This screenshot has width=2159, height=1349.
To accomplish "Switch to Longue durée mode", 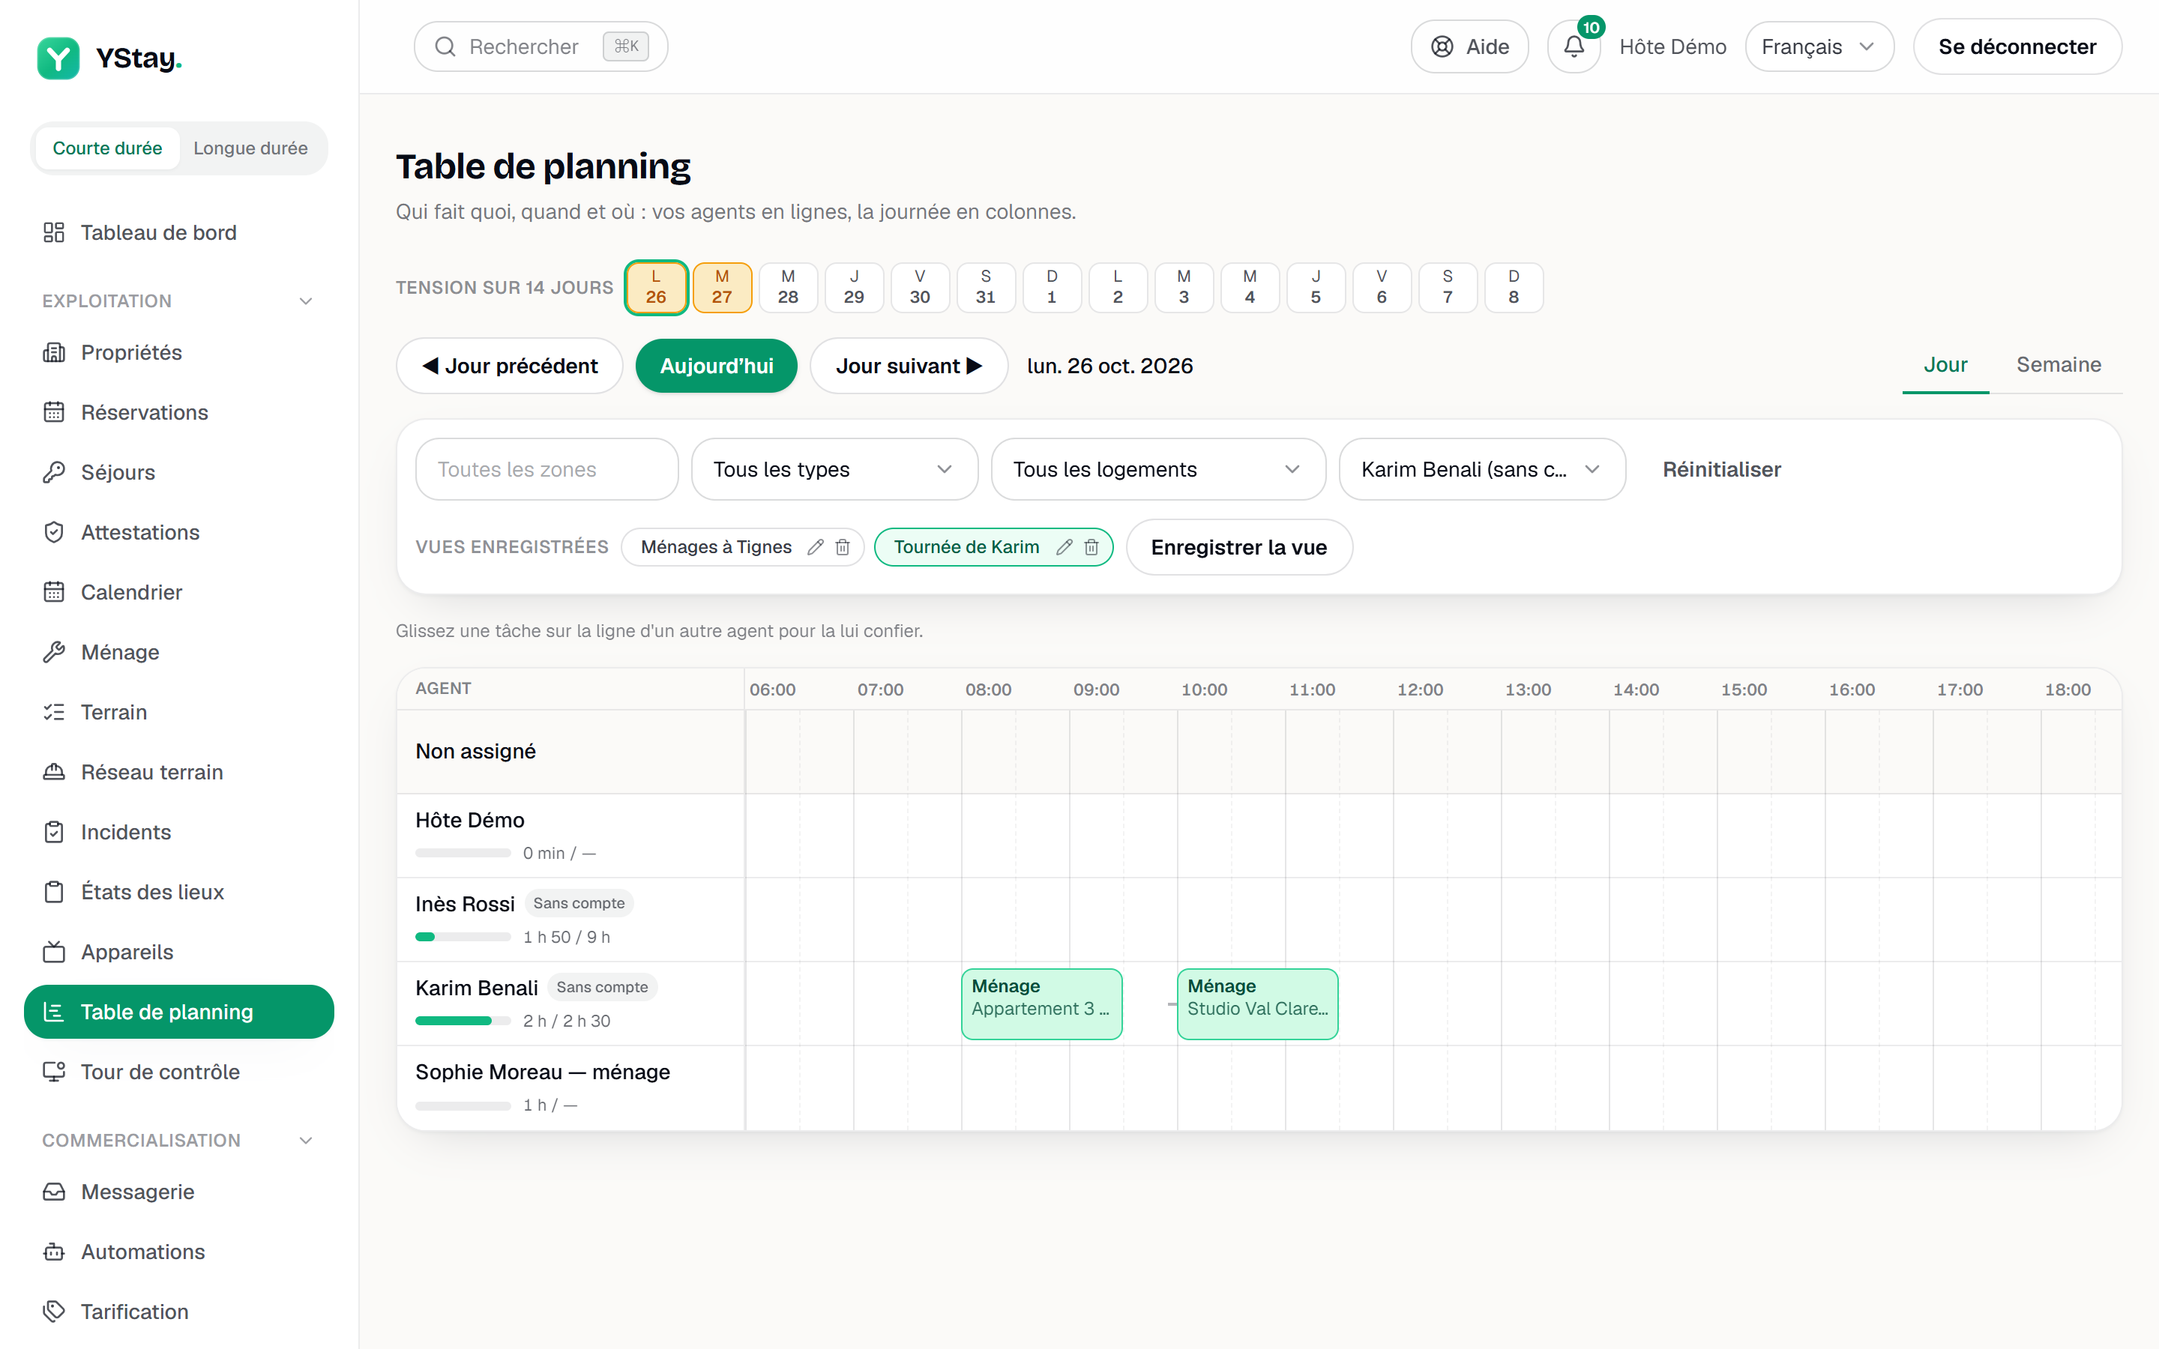I will 250,148.
